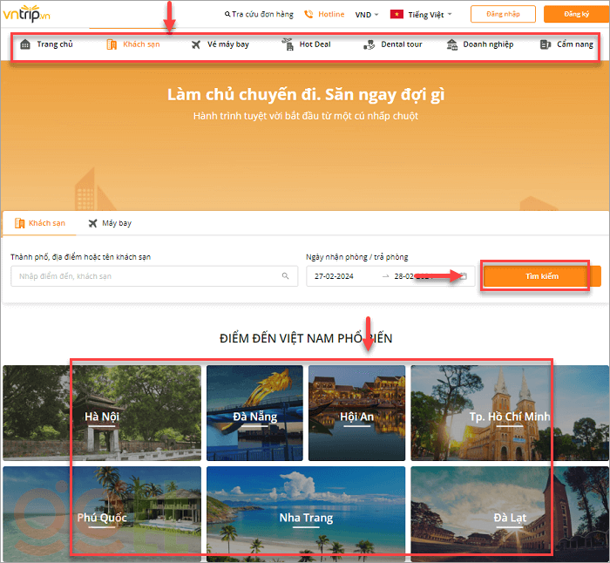Viewport: 610px width, 563px height.
Task: Open the check-in date picker 27-02-2024
Action: pos(342,276)
